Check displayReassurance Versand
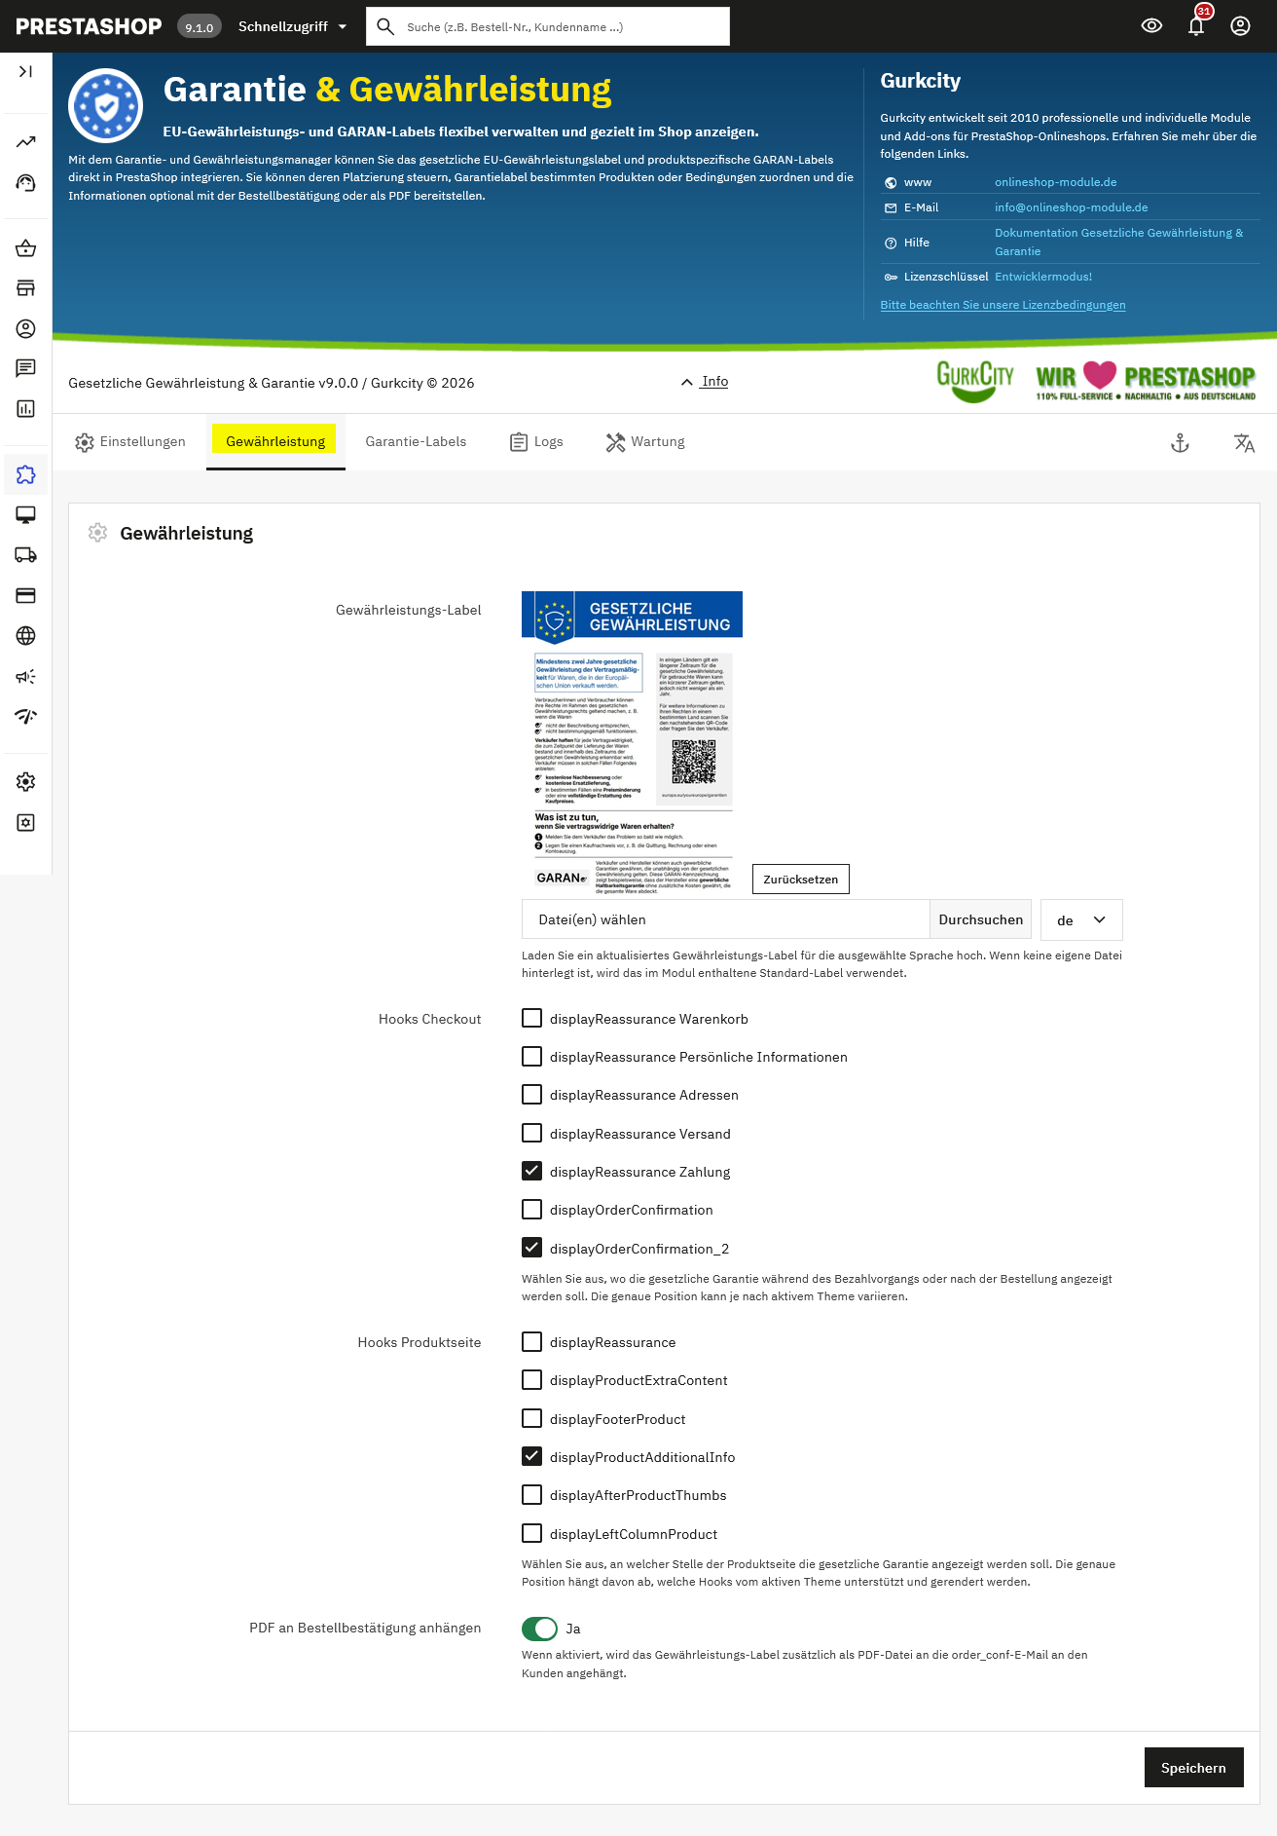 tap(531, 1133)
